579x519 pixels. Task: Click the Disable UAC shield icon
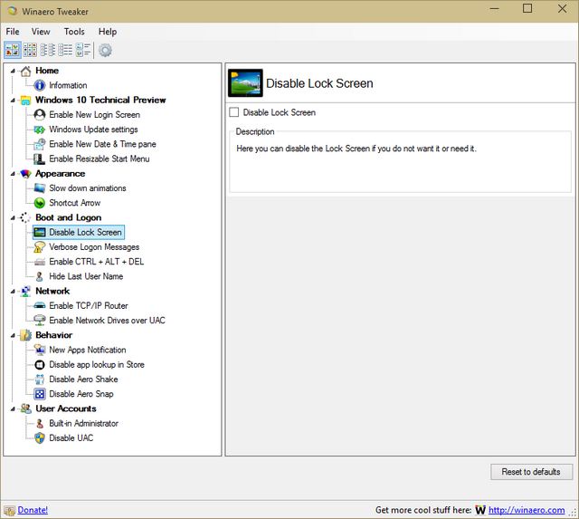(40, 438)
